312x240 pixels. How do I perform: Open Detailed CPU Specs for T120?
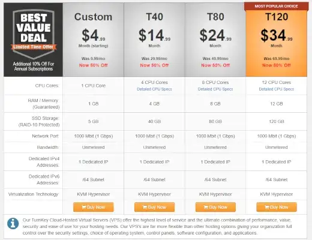coord(277,89)
